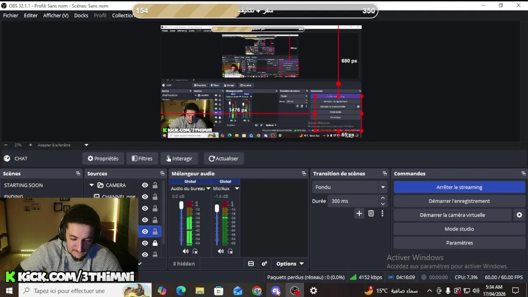Click the Windows search box
This screenshot has width=528, height=297.
point(85,291)
